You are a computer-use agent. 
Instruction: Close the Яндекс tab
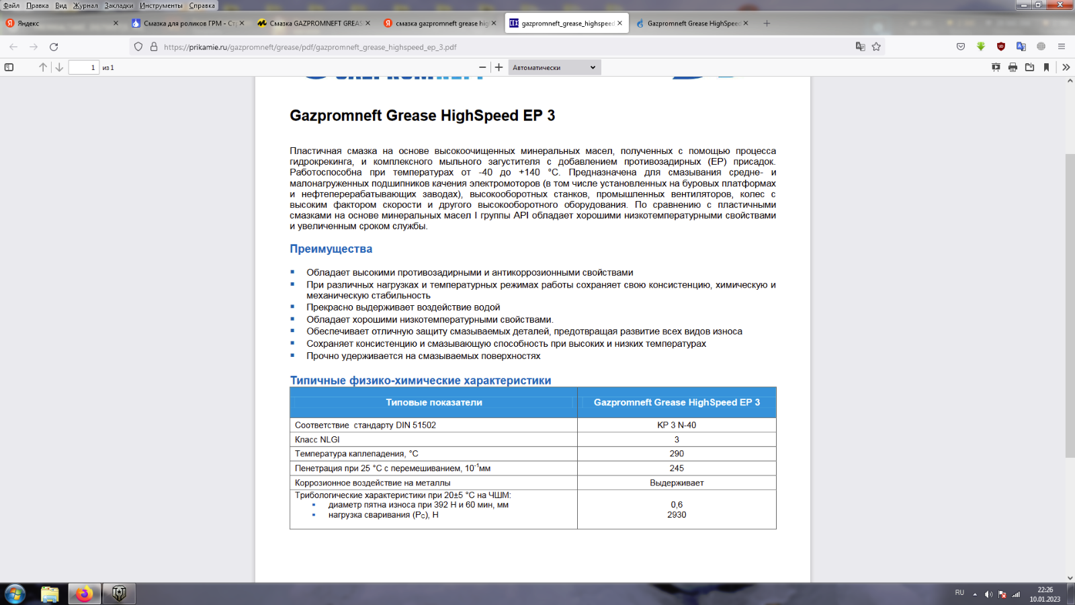(x=116, y=24)
